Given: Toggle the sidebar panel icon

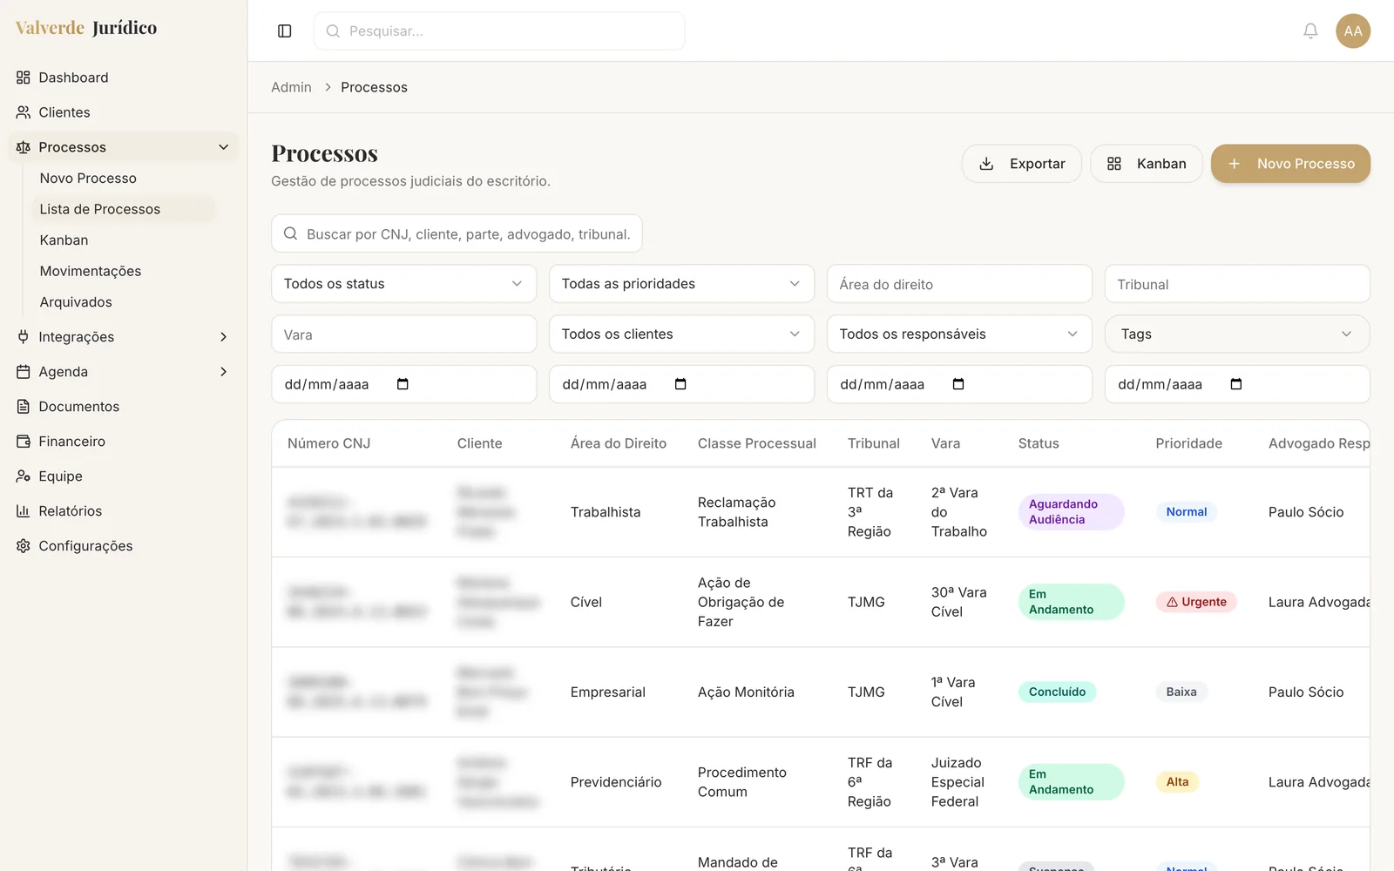Looking at the screenshot, I should [284, 31].
